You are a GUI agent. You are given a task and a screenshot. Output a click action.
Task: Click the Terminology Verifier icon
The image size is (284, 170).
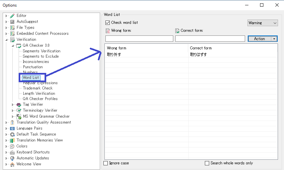(19, 110)
